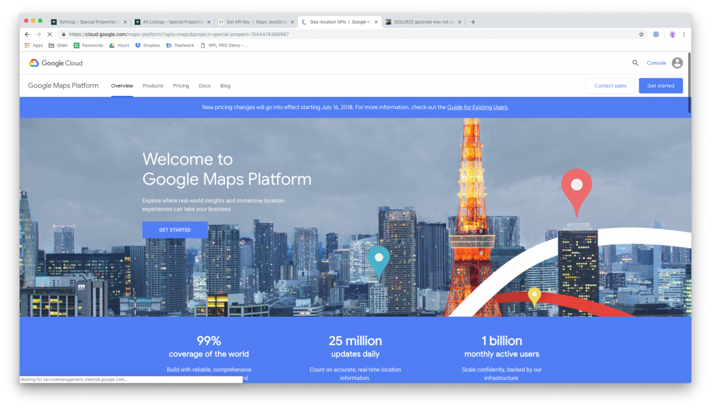Open the Docs nav item
The image size is (711, 409).
point(205,85)
